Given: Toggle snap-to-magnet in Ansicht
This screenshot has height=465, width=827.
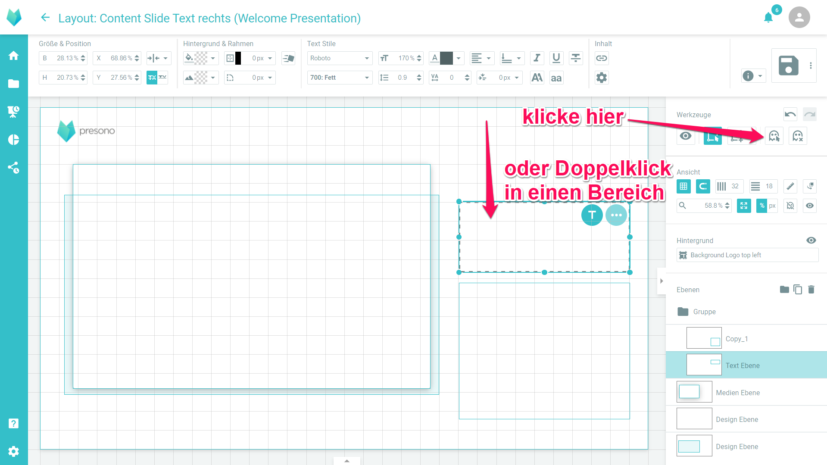Looking at the screenshot, I should [703, 186].
